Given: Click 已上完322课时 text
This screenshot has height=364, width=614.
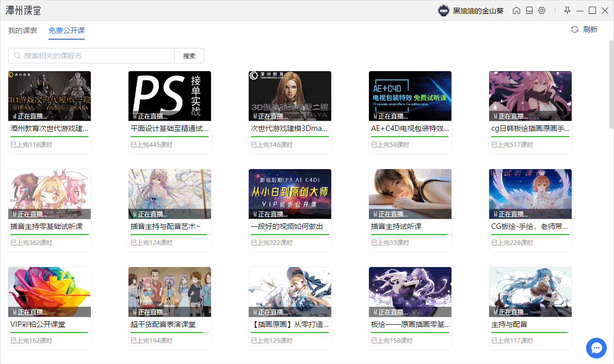Looking at the screenshot, I should (272, 243).
